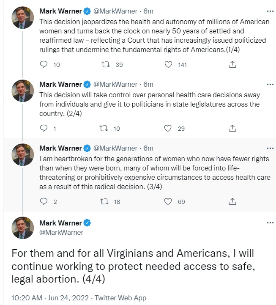Retweet the tweet with 10 retweets

104,128
